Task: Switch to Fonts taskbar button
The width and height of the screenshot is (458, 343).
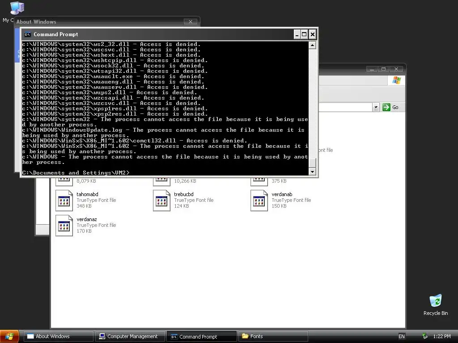Action: [273, 336]
